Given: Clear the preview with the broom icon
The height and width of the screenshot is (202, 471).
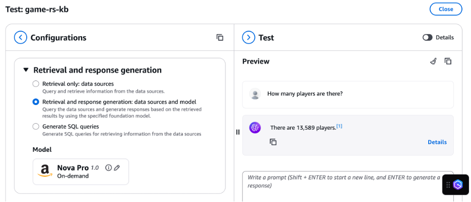Looking at the screenshot, I should 433,61.
